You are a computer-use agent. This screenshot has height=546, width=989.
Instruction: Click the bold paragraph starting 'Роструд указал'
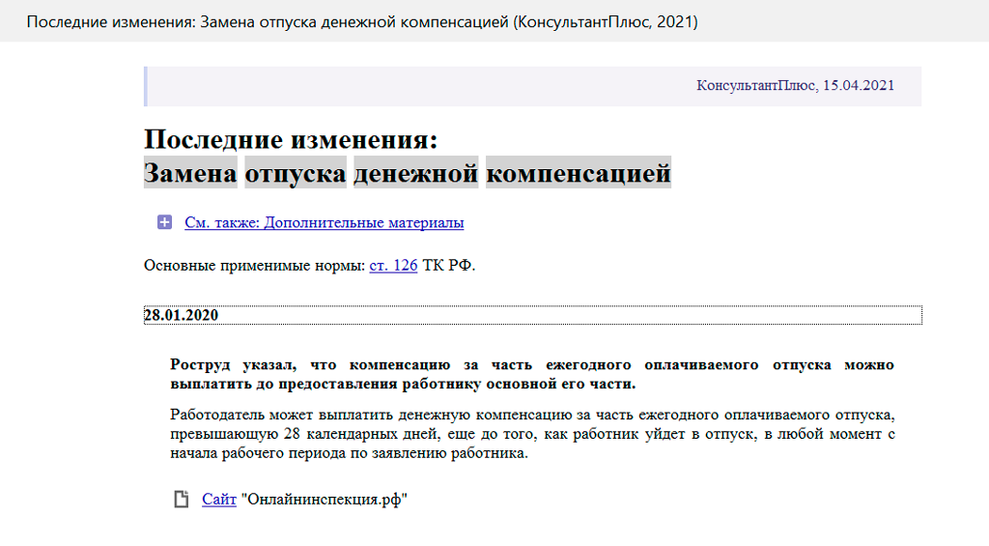coord(532,374)
